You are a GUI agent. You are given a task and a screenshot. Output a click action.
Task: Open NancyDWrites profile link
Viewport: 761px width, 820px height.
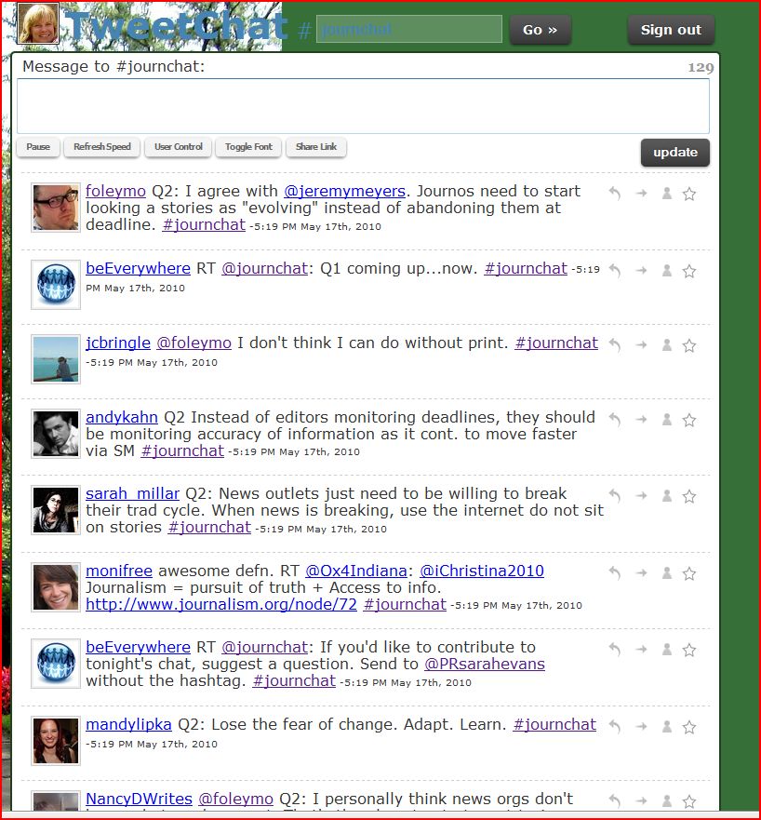click(x=139, y=799)
